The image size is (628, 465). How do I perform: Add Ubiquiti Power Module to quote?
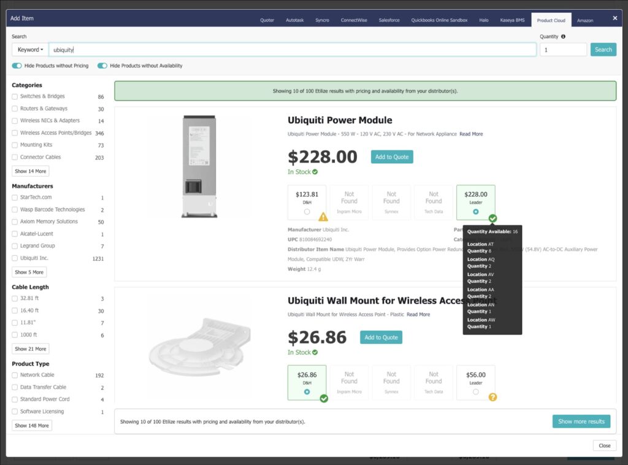(x=392, y=157)
